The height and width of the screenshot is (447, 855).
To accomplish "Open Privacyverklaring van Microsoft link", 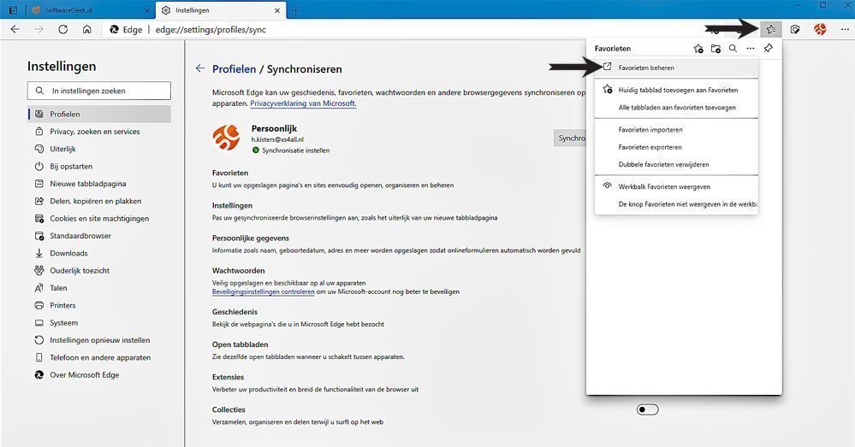I will pos(303,103).
